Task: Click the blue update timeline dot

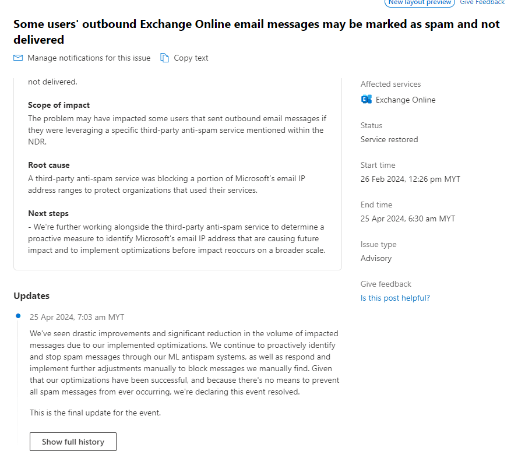Action: [x=18, y=316]
